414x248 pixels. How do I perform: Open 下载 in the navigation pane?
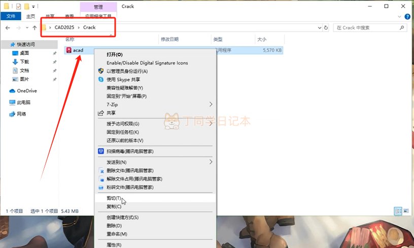(x=24, y=62)
